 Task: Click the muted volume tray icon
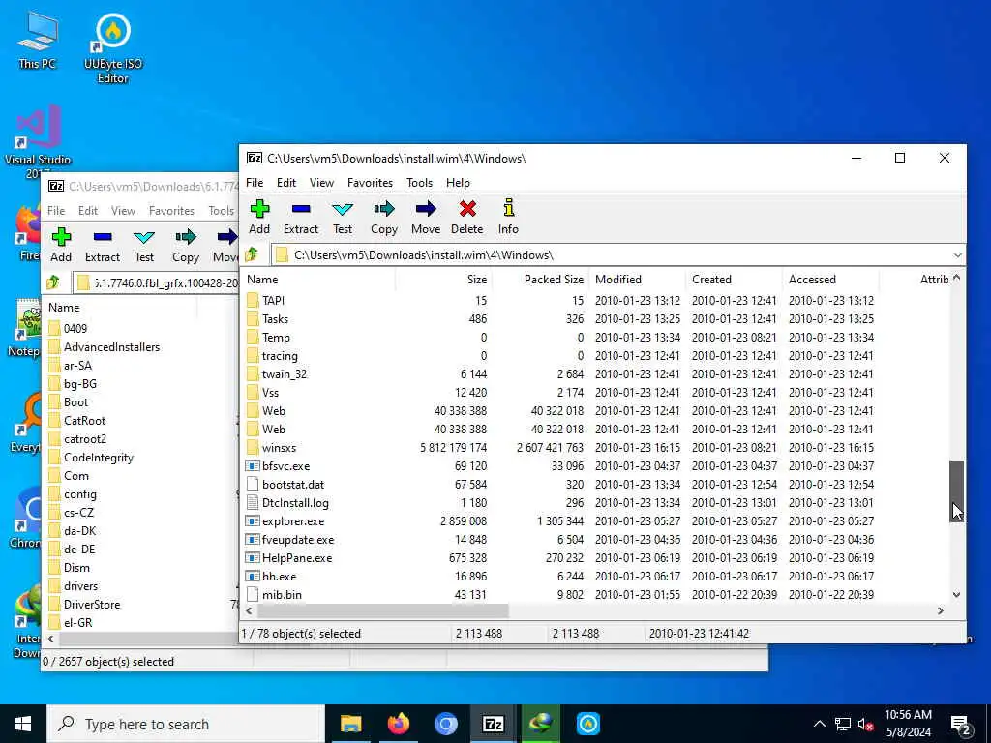tap(866, 724)
